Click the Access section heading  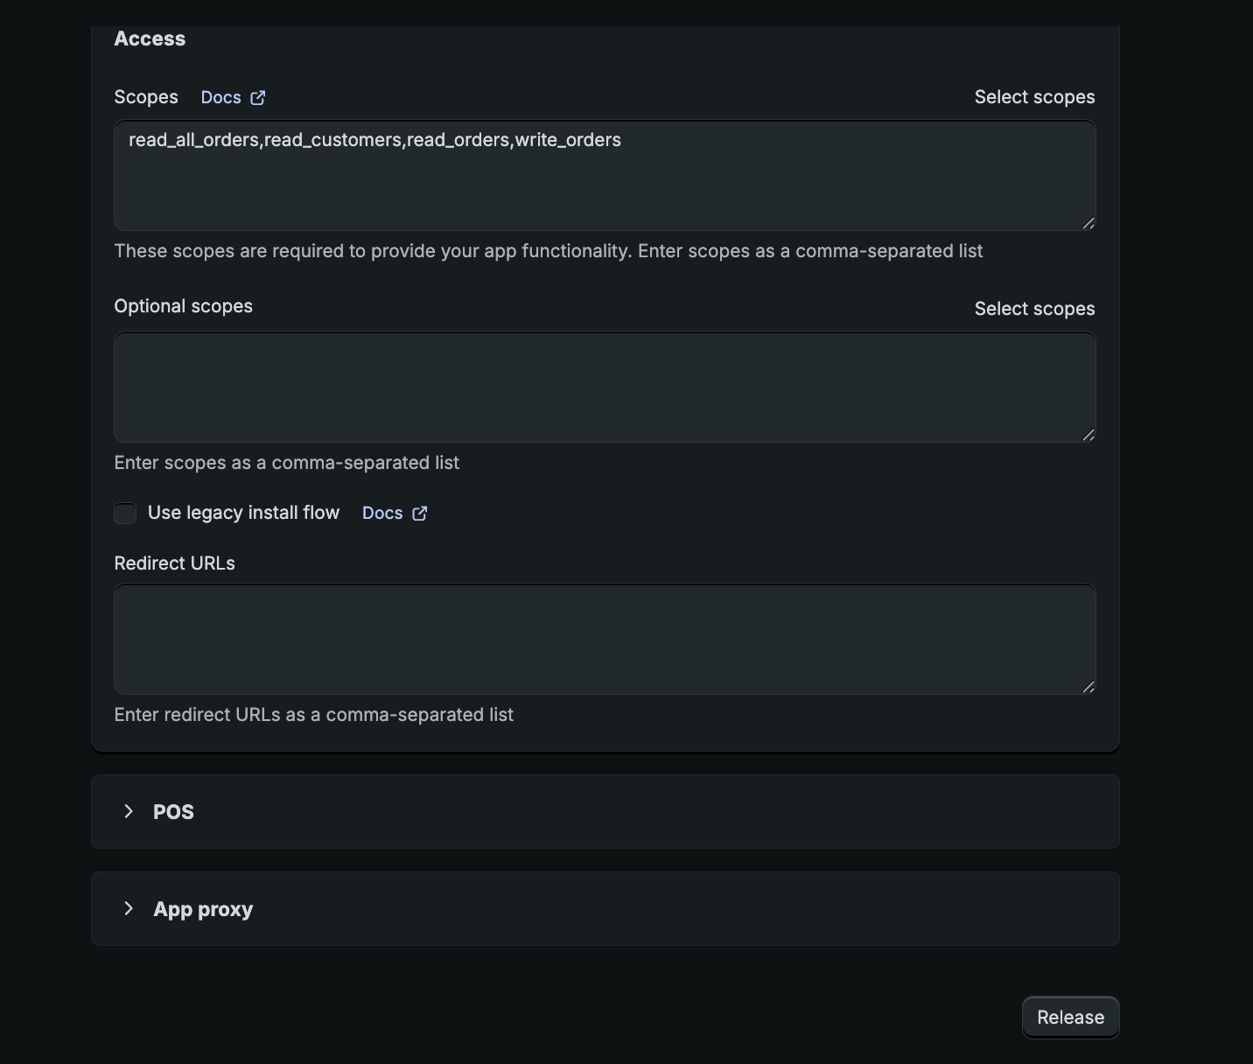coord(150,38)
